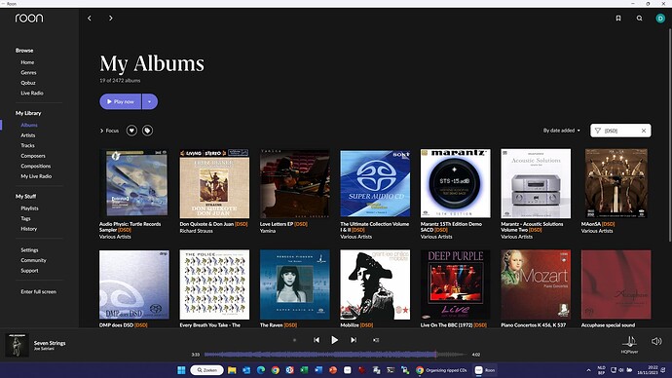The height and width of the screenshot is (378, 672).
Task: Clear the [DSD] filter with X
Action: tap(644, 131)
